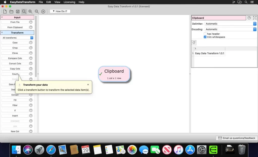Create a new transform file
The width and height of the screenshot is (258, 157).
click(5, 11)
